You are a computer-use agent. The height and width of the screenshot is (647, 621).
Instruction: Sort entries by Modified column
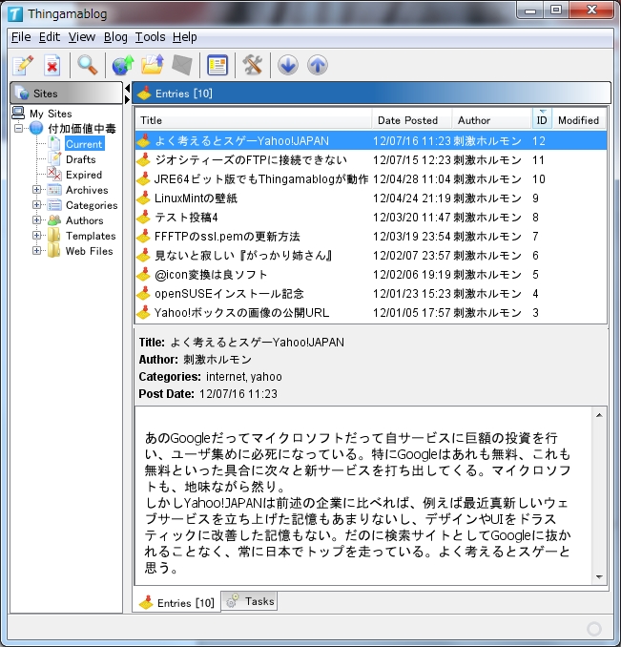pos(579,120)
